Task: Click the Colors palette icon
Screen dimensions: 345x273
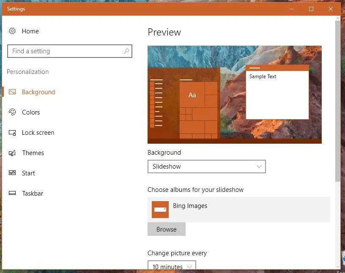Action: pos(12,112)
